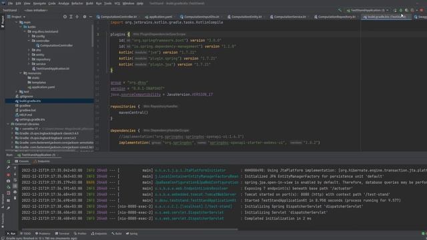
Task: Expand the service package
Action: tap(29, 64)
